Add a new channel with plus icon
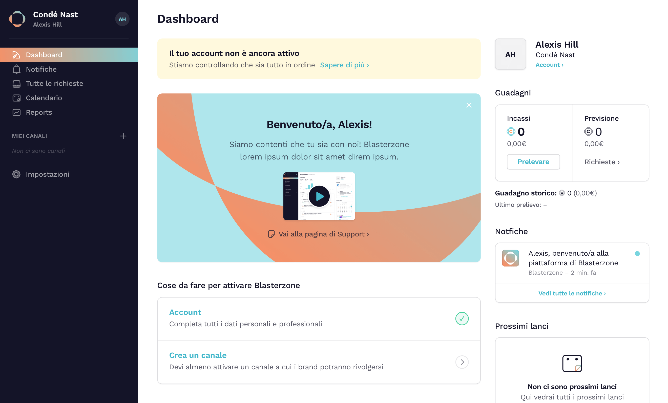This screenshot has height=403, width=668. (x=123, y=136)
